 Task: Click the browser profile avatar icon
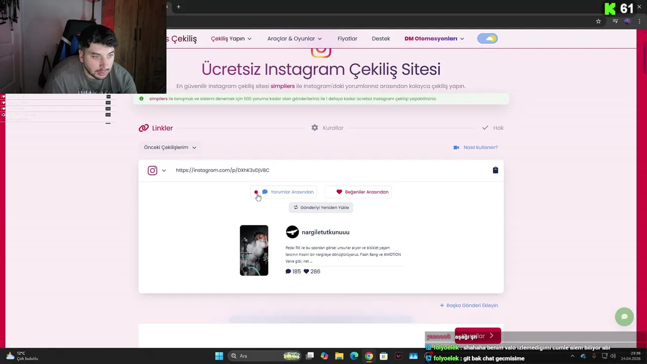[627, 21]
